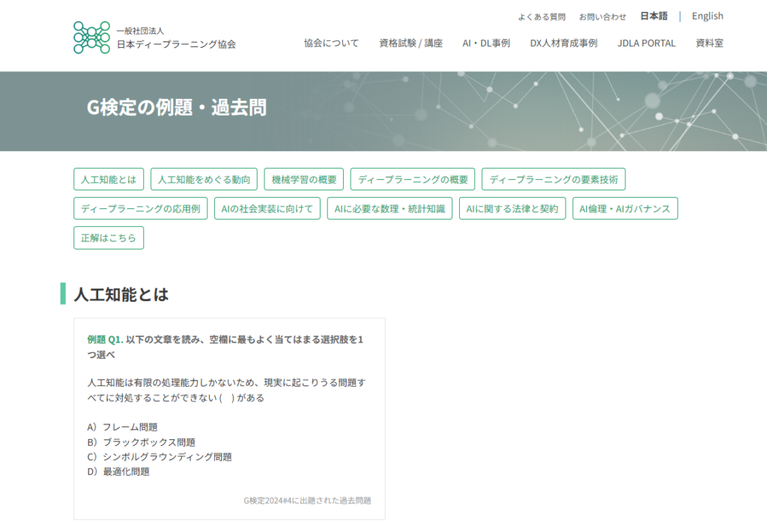Open the 協会について menu
Screen dimensions: 767x526
point(331,43)
